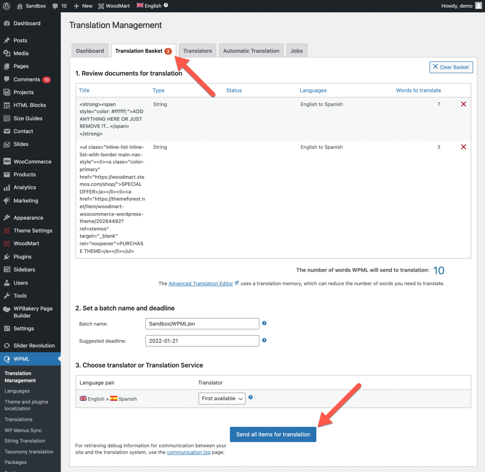
Task: Click help icon beside translator dropdown
Action: (x=251, y=398)
